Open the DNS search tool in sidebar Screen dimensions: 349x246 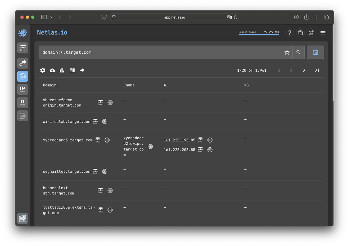tap(22, 76)
